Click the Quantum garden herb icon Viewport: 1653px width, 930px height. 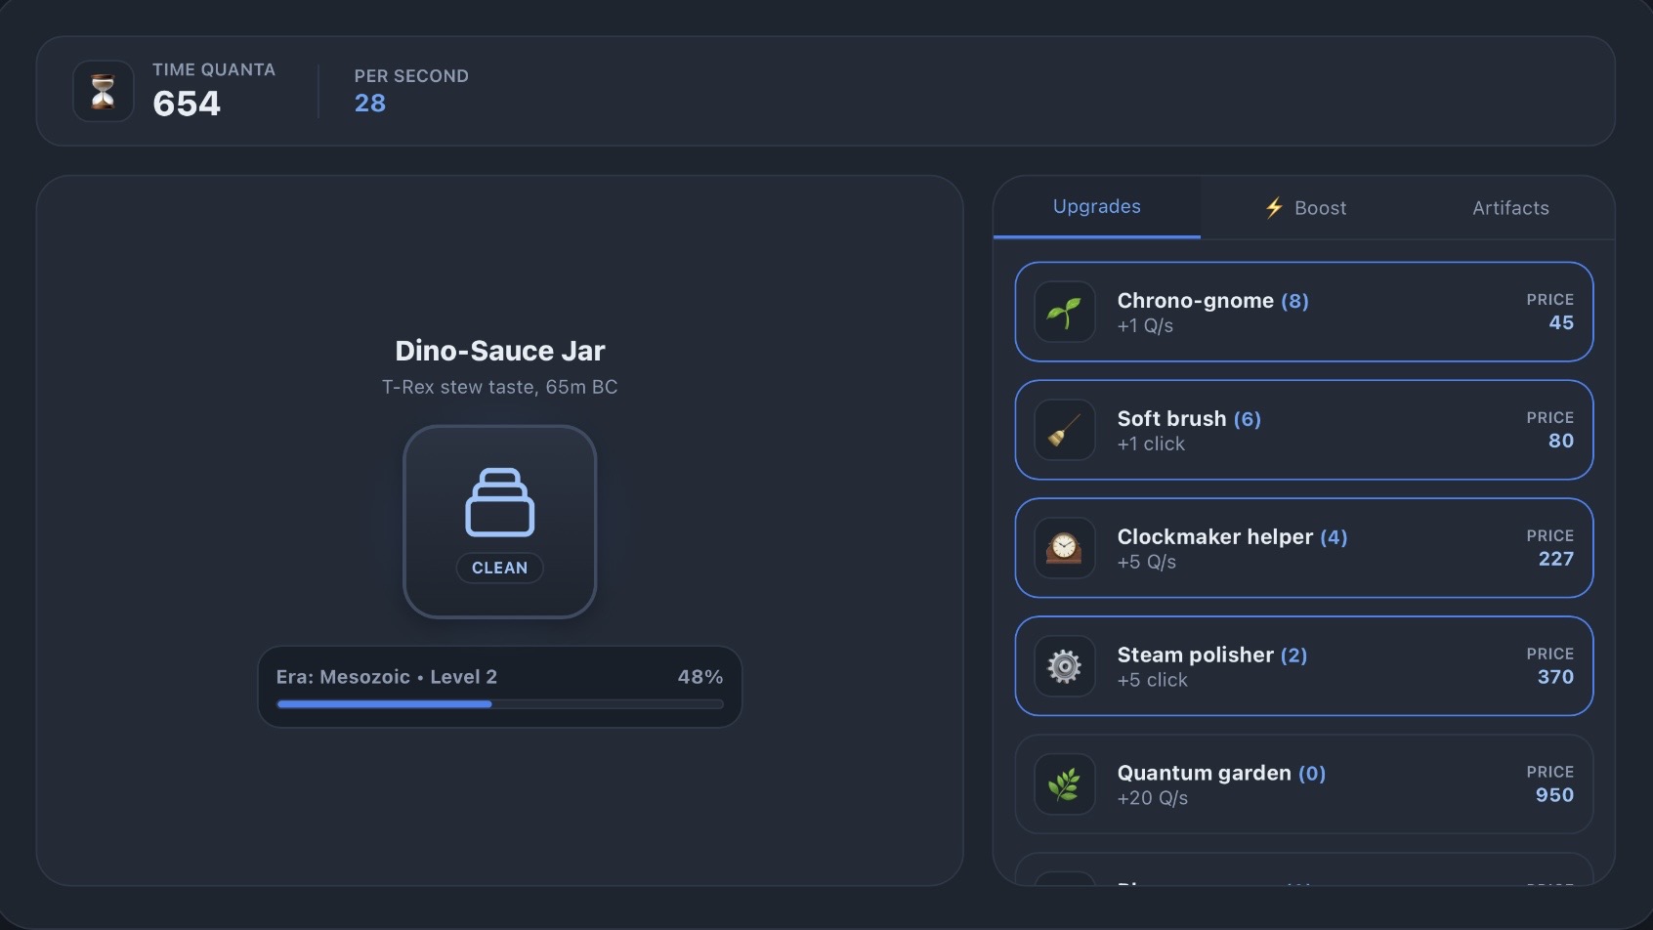(x=1065, y=785)
